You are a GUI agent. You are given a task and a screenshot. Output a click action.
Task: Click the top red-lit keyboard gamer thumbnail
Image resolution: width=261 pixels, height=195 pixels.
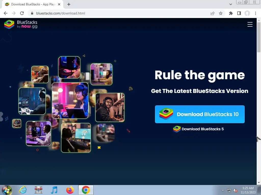point(69,67)
